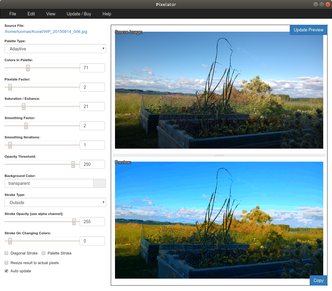Image resolution: width=332 pixels, height=291 pixels.
Task: Enable the Diagonal Stroke checkbox
Action: (6, 253)
